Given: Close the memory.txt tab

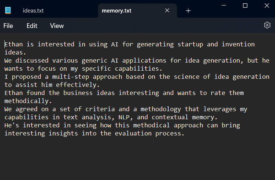Looking at the screenshot, I should [167, 11].
